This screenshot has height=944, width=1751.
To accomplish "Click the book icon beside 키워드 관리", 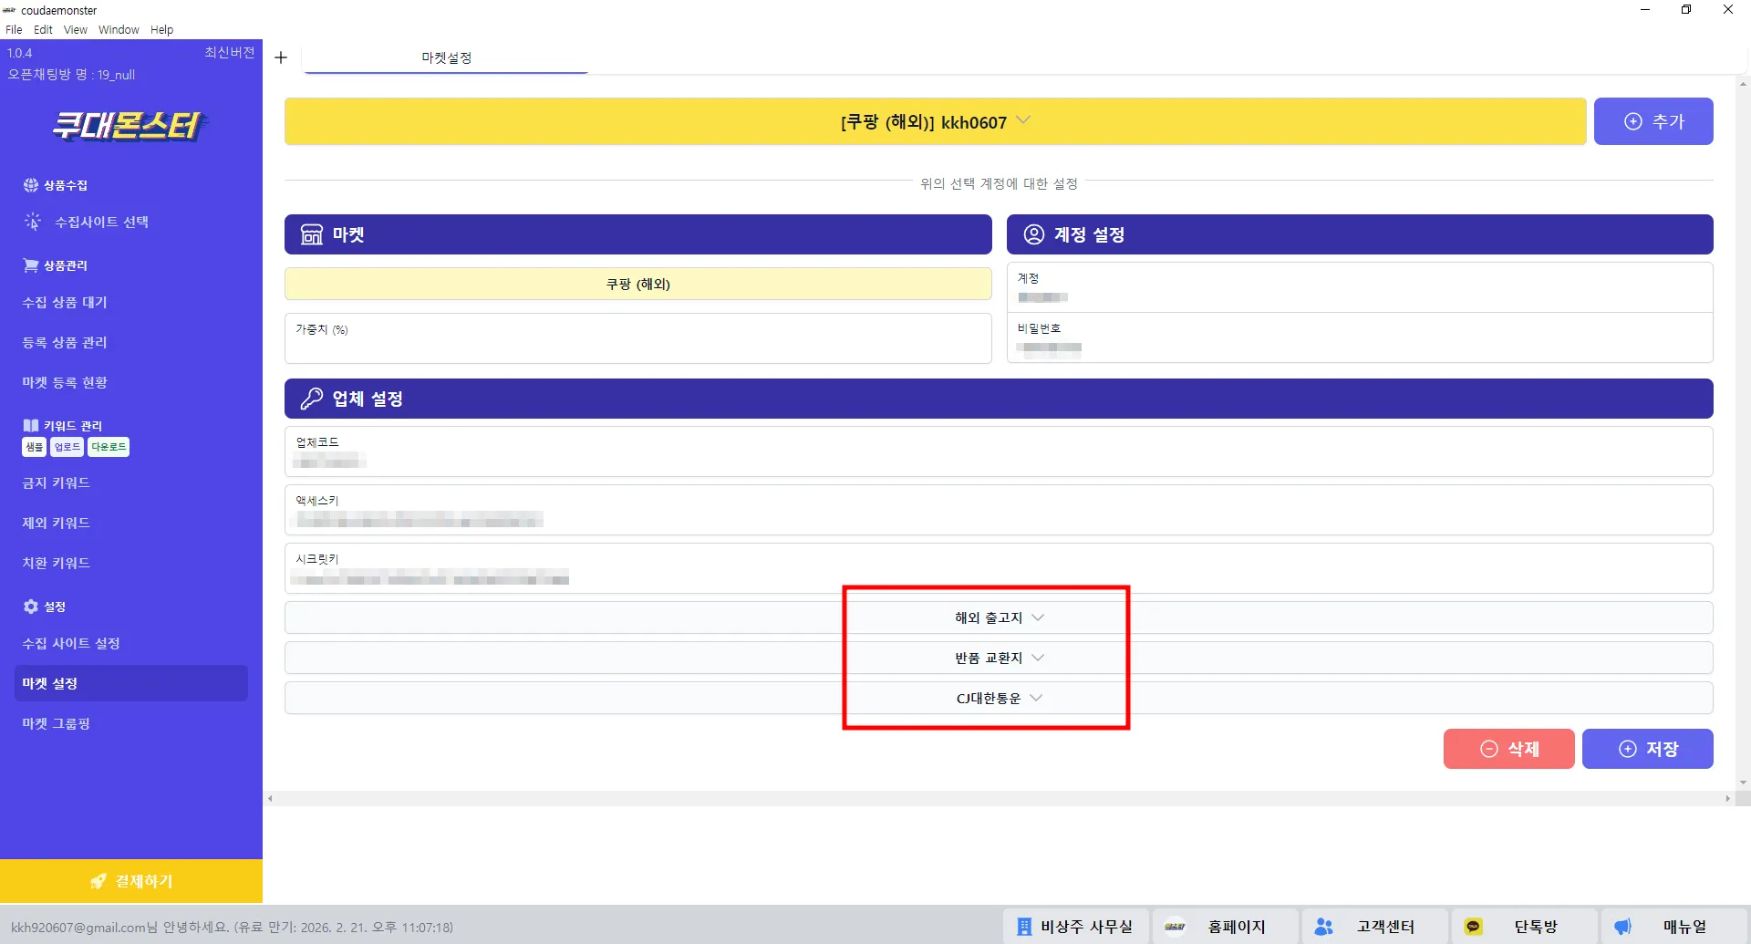I will tap(31, 426).
